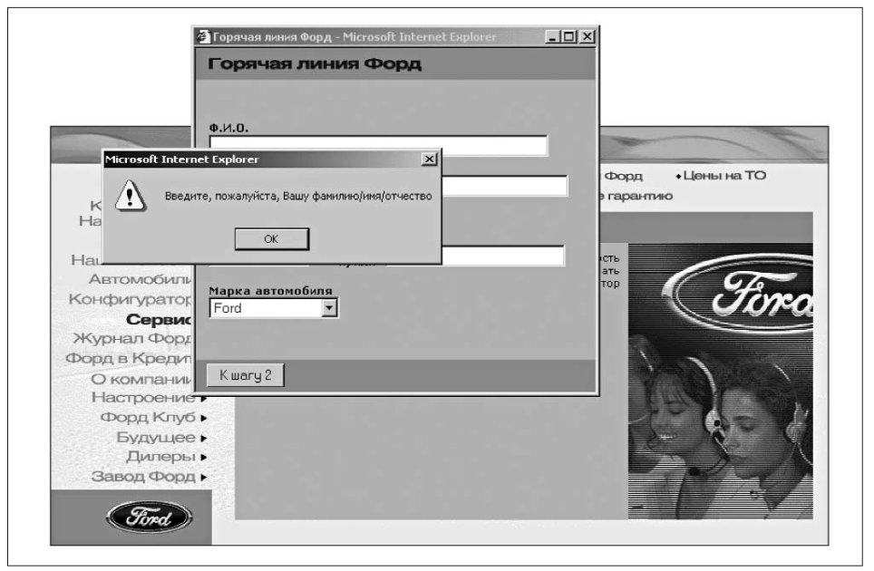The width and height of the screenshot is (874, 571).
Task: Expand the arrow next to Будущее
Action: [x=203, y=439]
